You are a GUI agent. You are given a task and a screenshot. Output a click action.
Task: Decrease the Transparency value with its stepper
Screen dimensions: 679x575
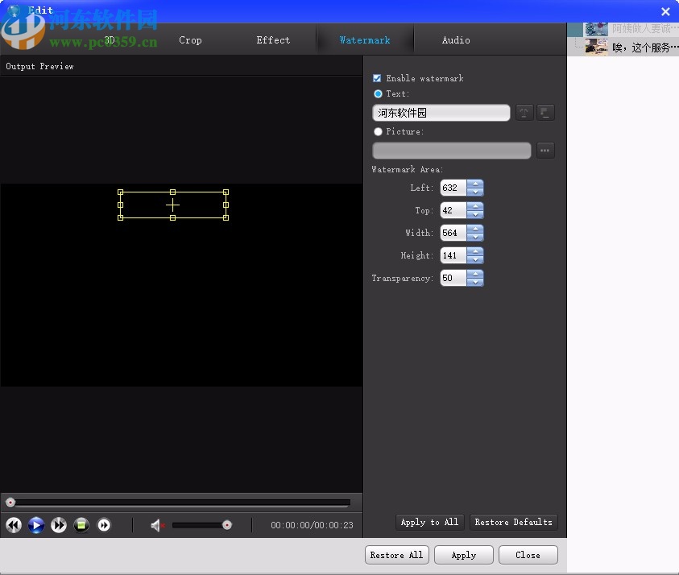[475, 281]
